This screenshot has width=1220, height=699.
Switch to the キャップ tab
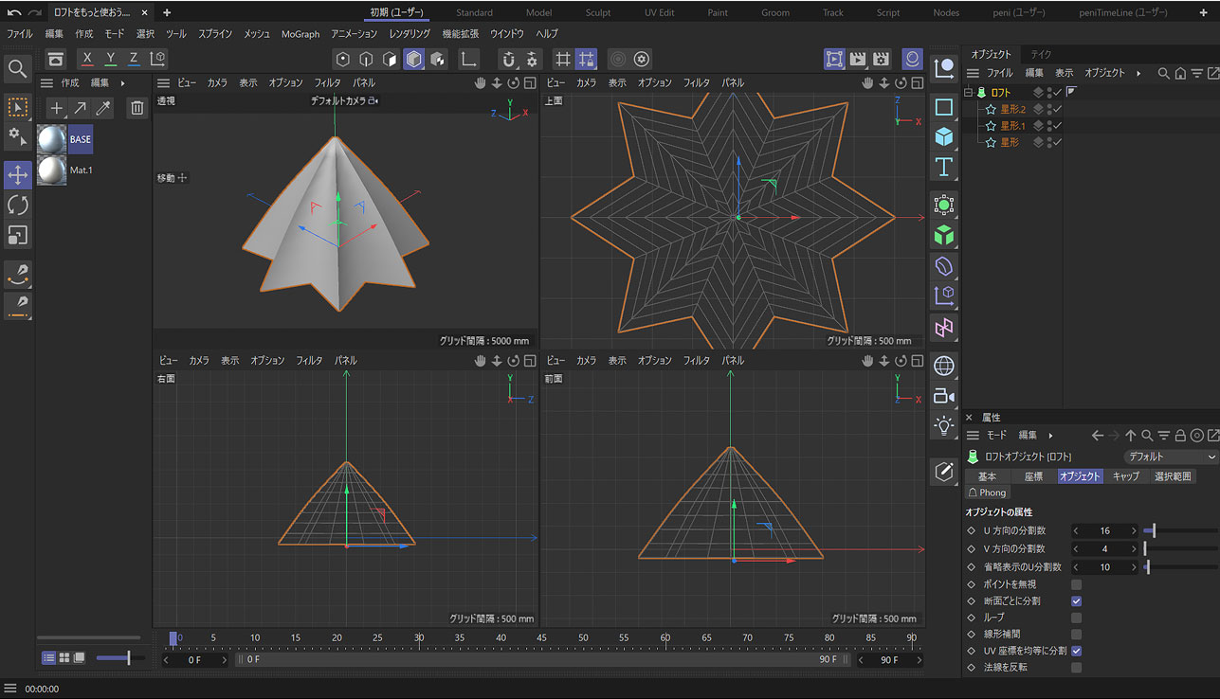[x=1125, y=476]
